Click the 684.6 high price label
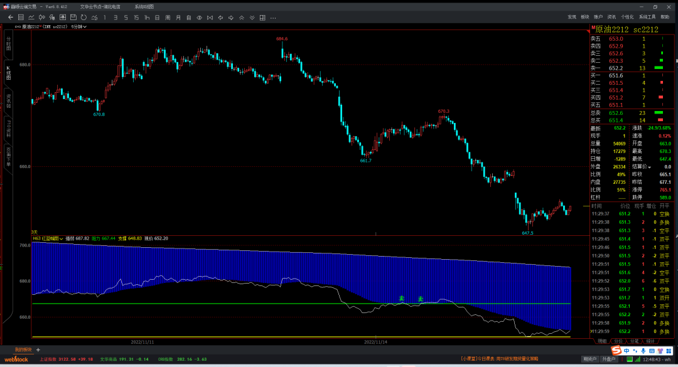Image resolution: width=678 pixels, height=367 pixels. tap(282, 38)
